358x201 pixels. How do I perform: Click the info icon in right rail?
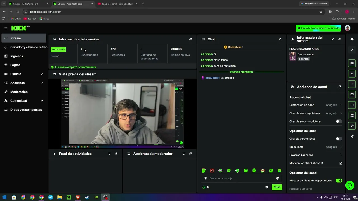click(352, 39)
